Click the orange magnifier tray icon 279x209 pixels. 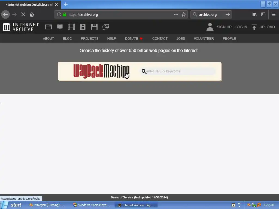pos(259,205)
